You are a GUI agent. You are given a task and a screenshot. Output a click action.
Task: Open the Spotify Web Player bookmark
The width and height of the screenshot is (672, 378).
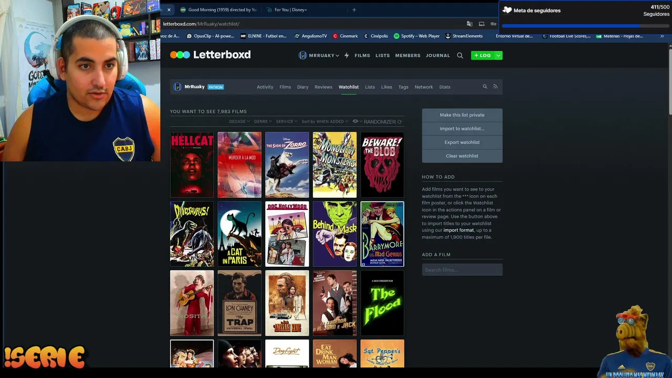tap(417, 36)
